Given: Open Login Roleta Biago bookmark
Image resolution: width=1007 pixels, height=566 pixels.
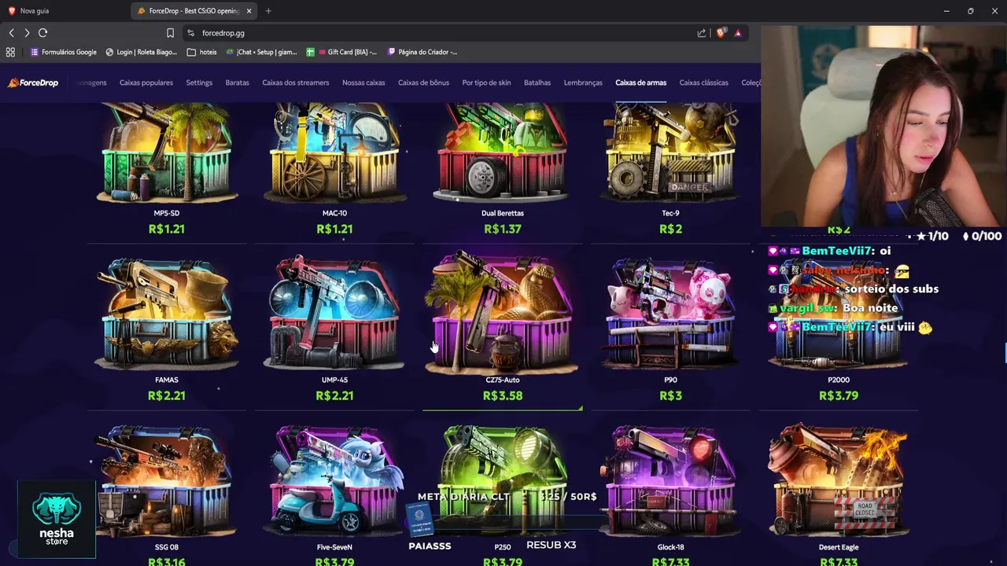Looking at the screenshot, I should [142, 52].
